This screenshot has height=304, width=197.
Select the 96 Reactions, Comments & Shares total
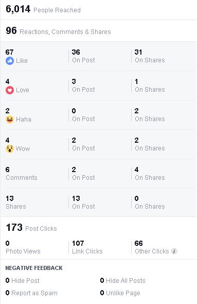pos(58,31)
